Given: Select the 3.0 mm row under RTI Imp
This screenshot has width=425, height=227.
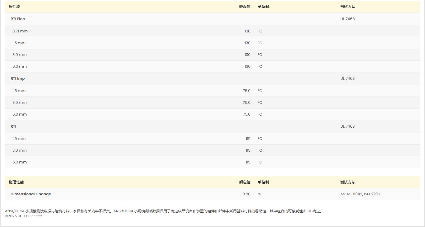Looking at the screenshot, I should pos(19,103).
